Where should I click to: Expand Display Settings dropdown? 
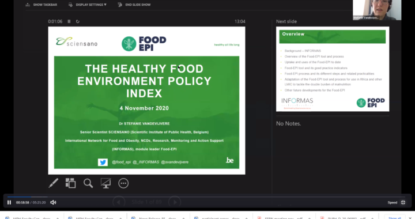88,5
